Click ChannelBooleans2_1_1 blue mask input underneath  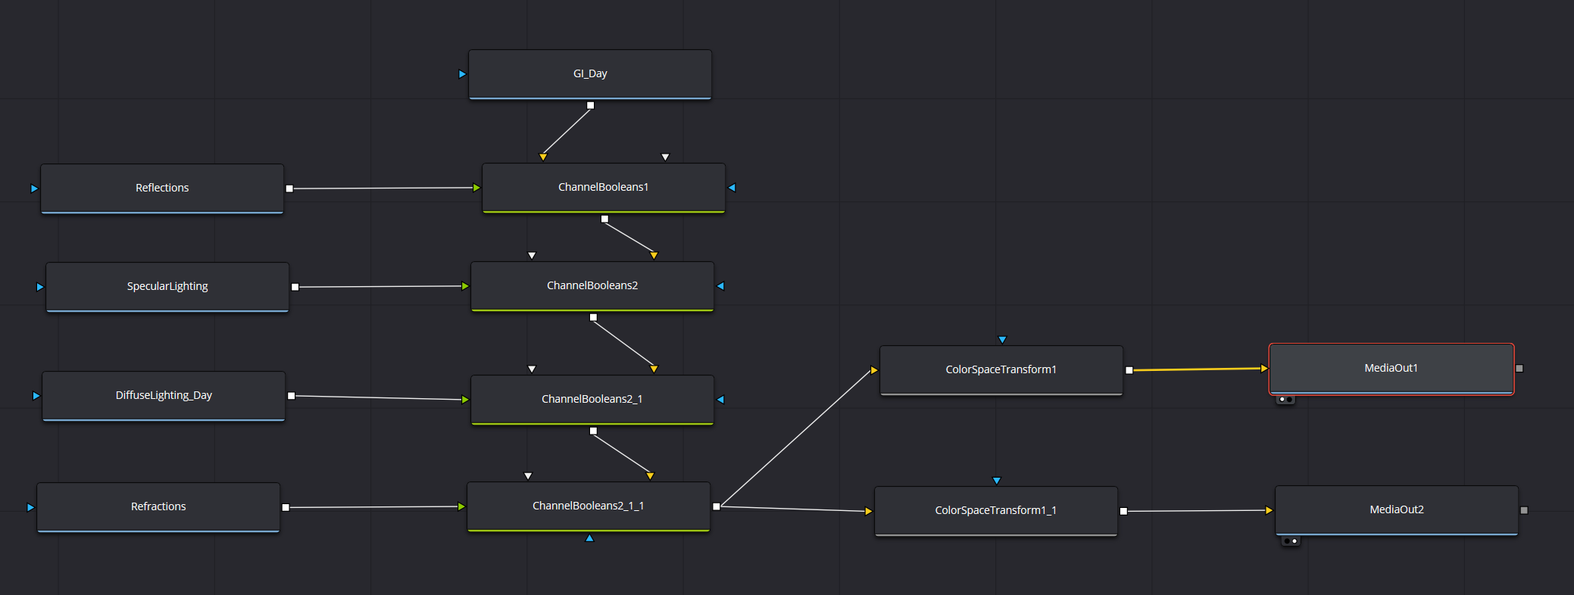point(589,538)
